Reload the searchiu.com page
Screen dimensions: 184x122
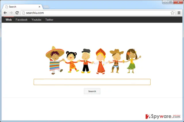(x=17, y=13)
